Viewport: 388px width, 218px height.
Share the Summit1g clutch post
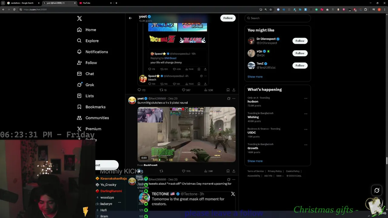[x=234, y=171]
